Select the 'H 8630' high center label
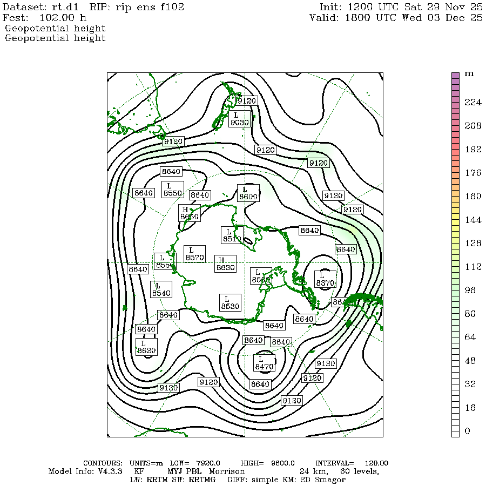Viewport: 486px width, 486px height. 225,264
